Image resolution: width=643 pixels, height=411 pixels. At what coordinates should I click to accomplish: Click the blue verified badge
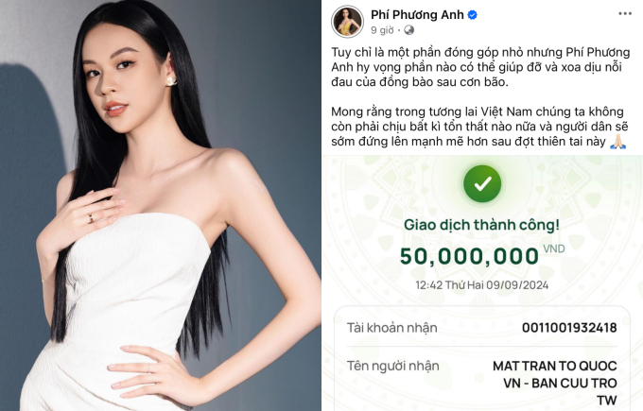coord(473,15)
